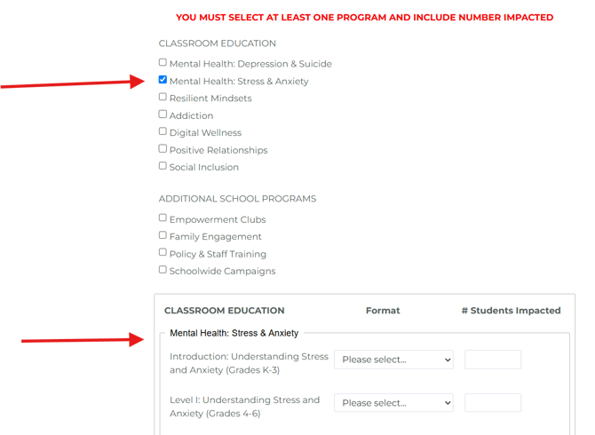Click dropdown arrow on Grades K-3 format selector
595x435 pixels.
click(x=448, y=360)
